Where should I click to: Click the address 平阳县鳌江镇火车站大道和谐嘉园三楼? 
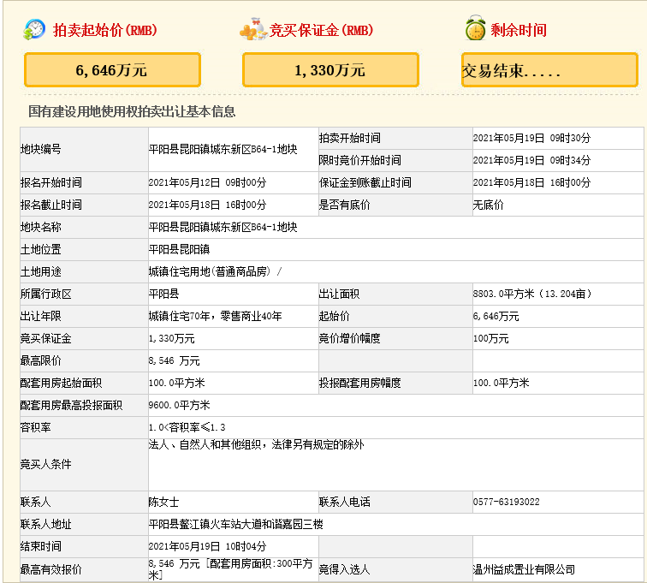pos(235,525)
